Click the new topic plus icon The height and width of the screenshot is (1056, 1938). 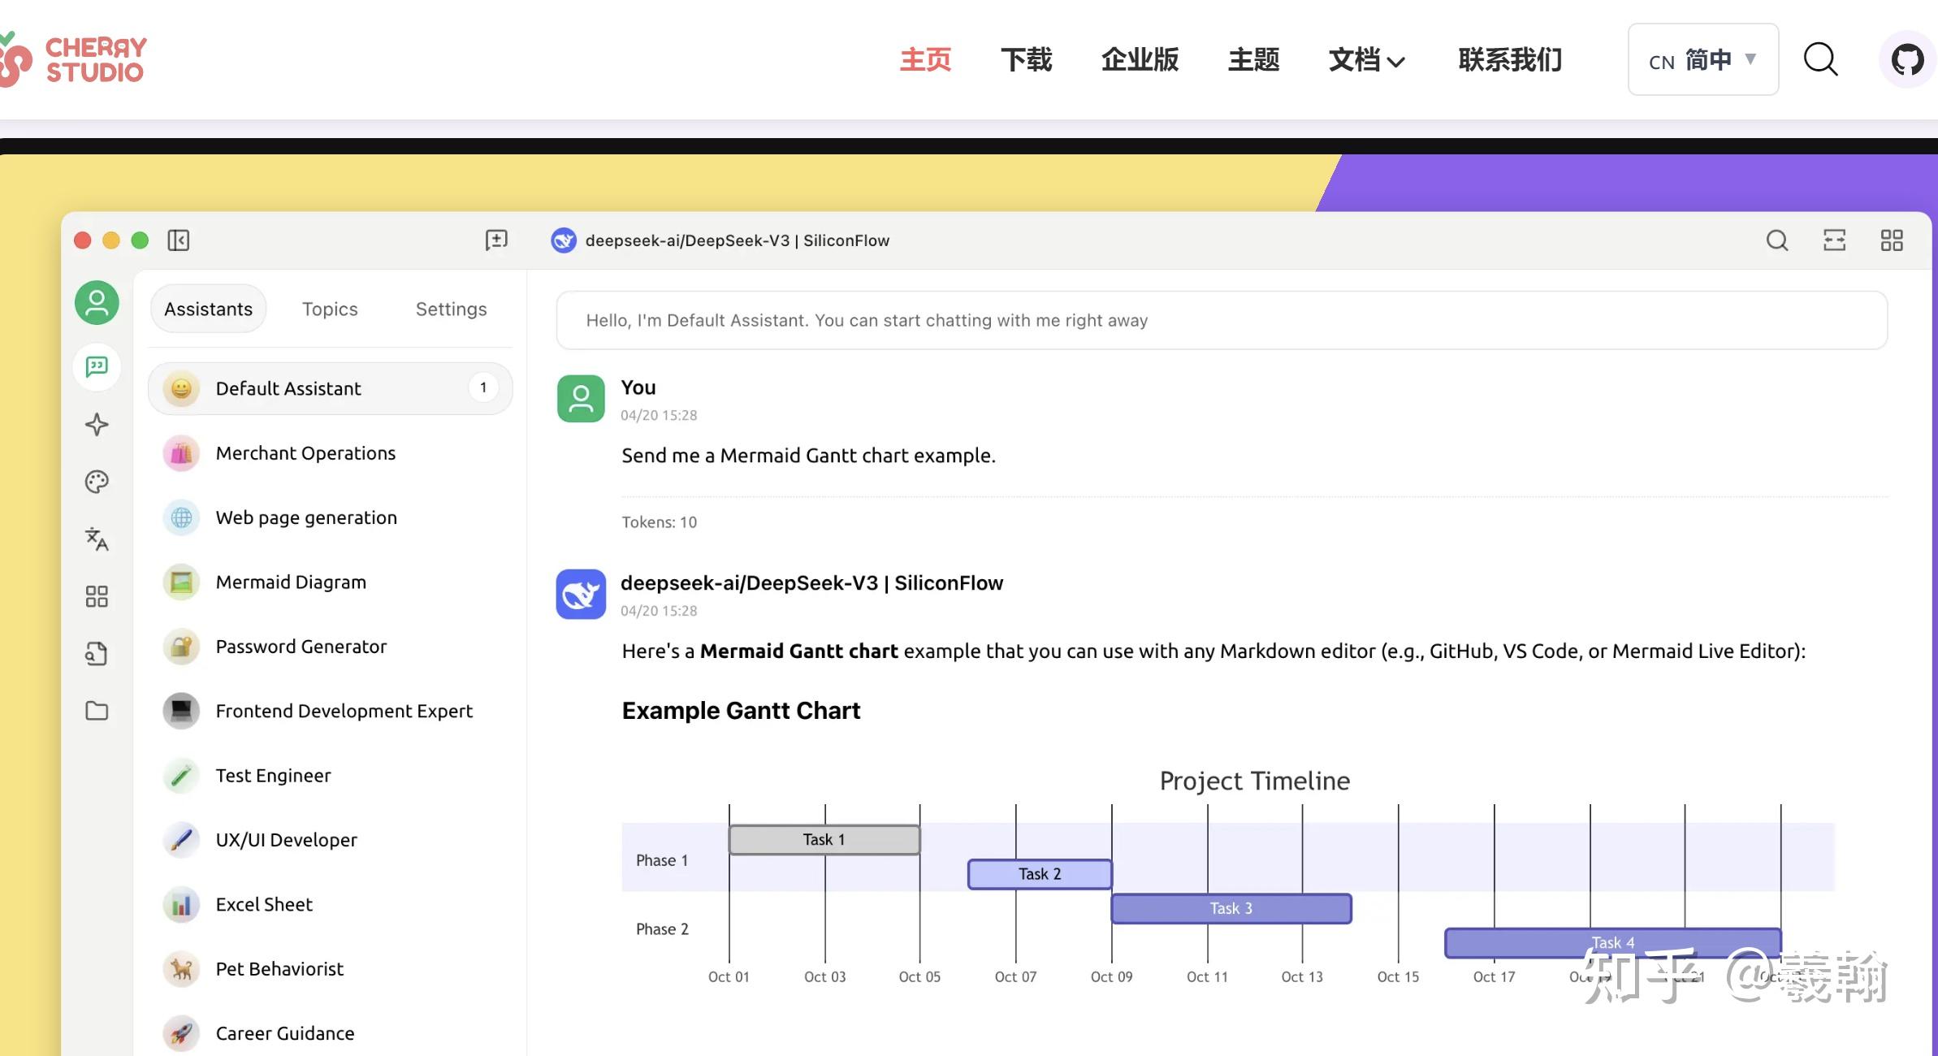496,240
